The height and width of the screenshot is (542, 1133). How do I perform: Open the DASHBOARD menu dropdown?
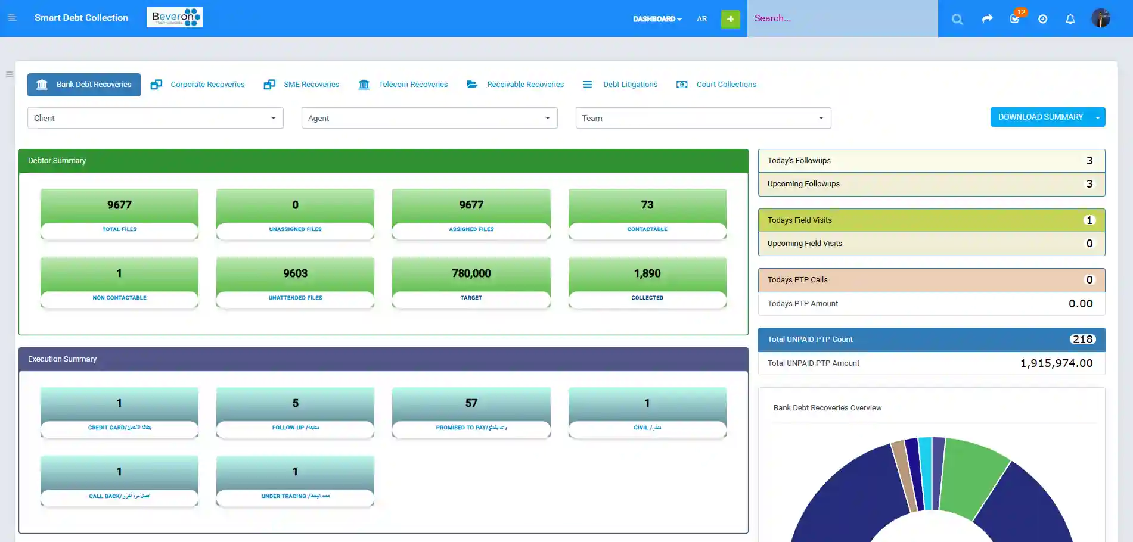657,19
